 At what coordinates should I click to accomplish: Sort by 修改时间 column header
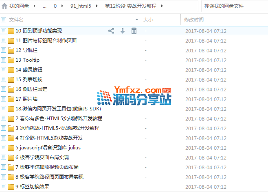194,19
